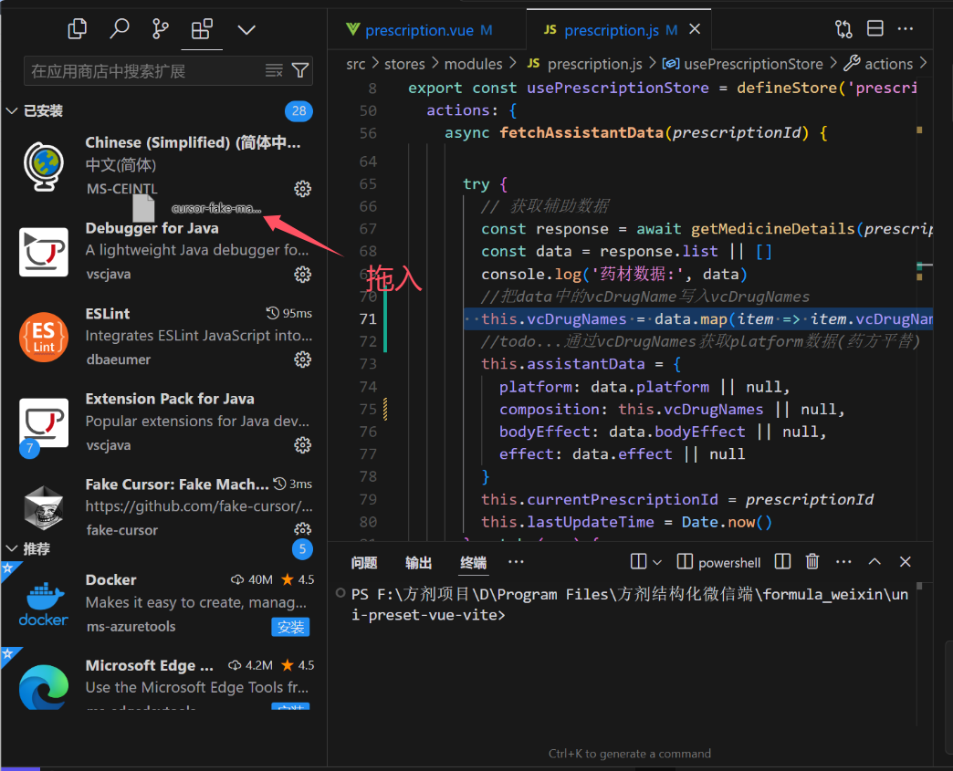
Task: Split the terminal pane
Action: tap(782, 561)
